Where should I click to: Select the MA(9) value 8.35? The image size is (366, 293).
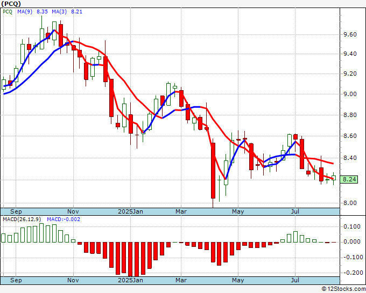pos(42,12)
